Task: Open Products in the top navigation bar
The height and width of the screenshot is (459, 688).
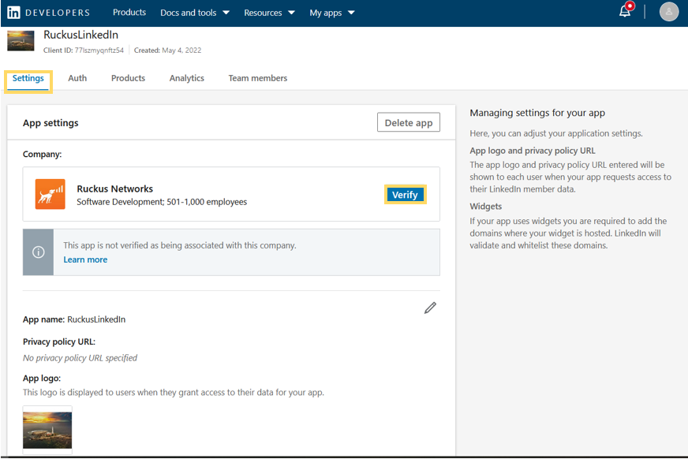Action: coord(129,13)
